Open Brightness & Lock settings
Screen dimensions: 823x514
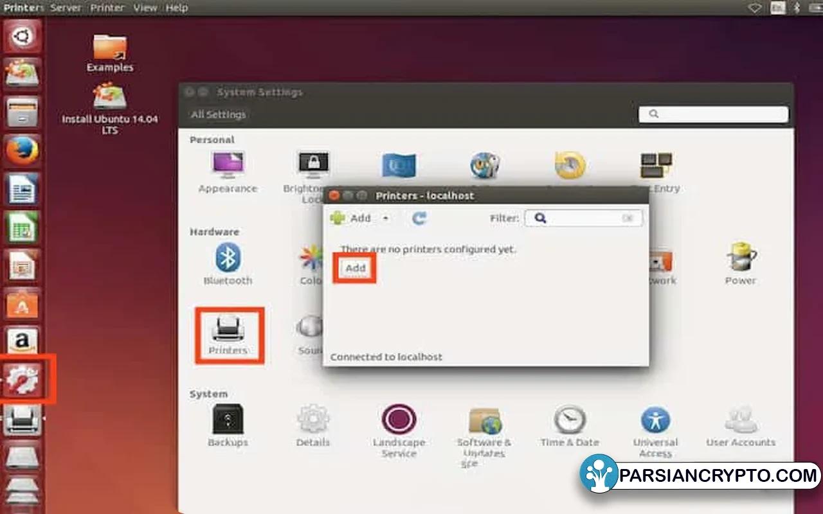(312, 177)
